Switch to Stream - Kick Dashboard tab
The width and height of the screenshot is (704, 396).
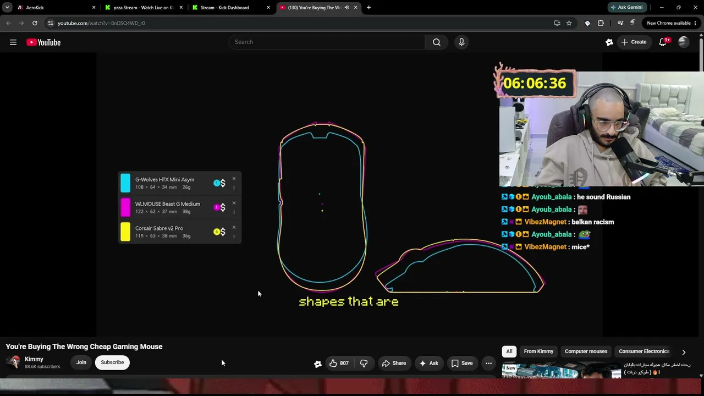click(x=231, y=8)
